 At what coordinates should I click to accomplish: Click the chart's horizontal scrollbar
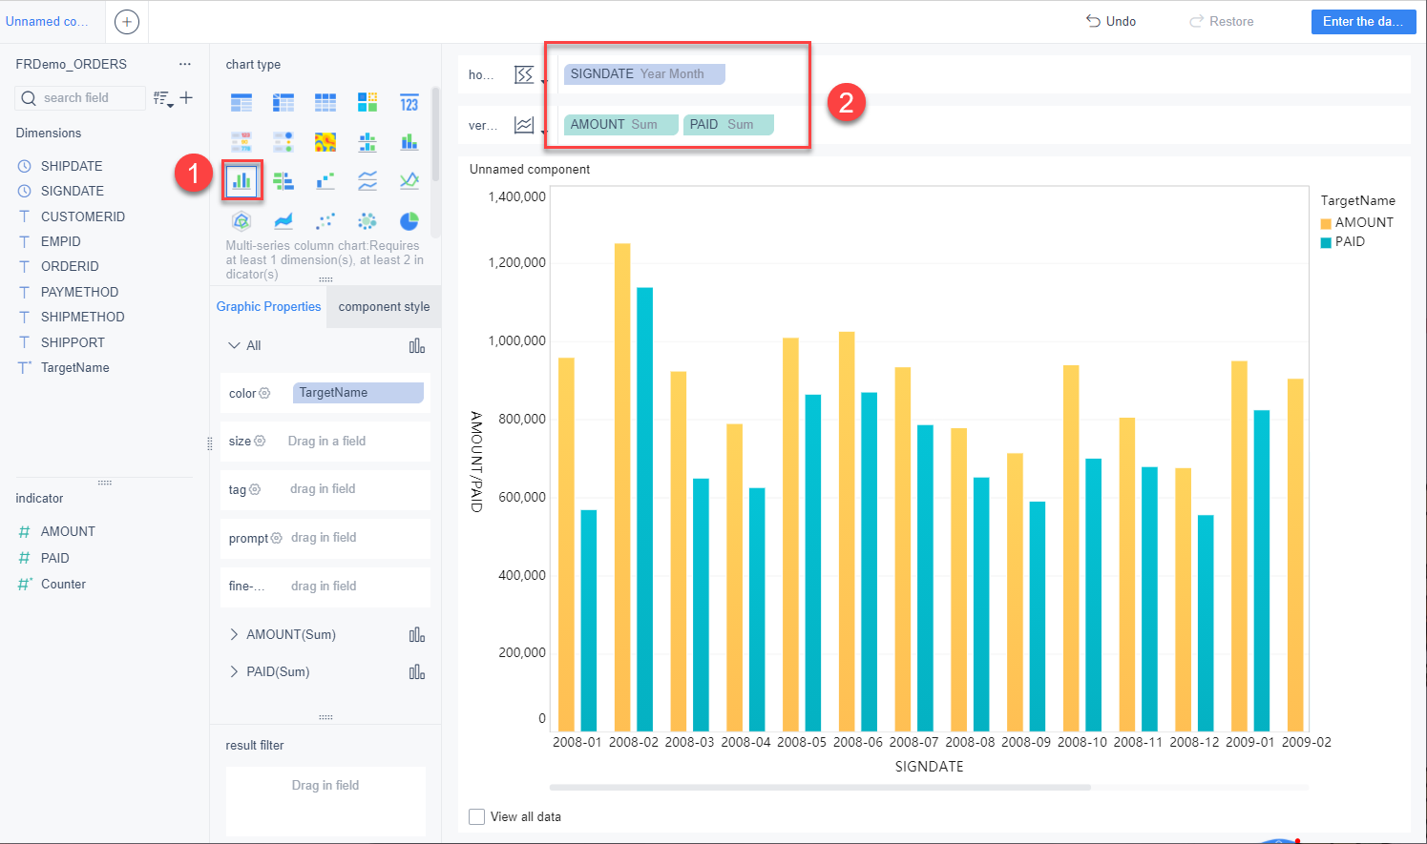pyautogui.click(x=820, y=788)
